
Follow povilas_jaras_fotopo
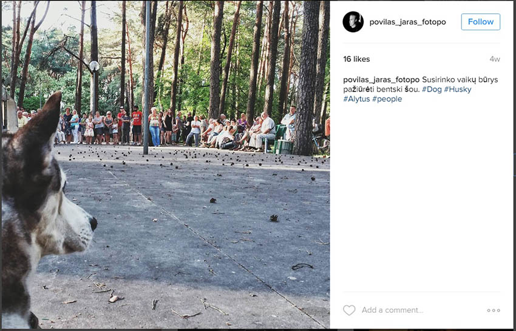(x=480, y=22)
